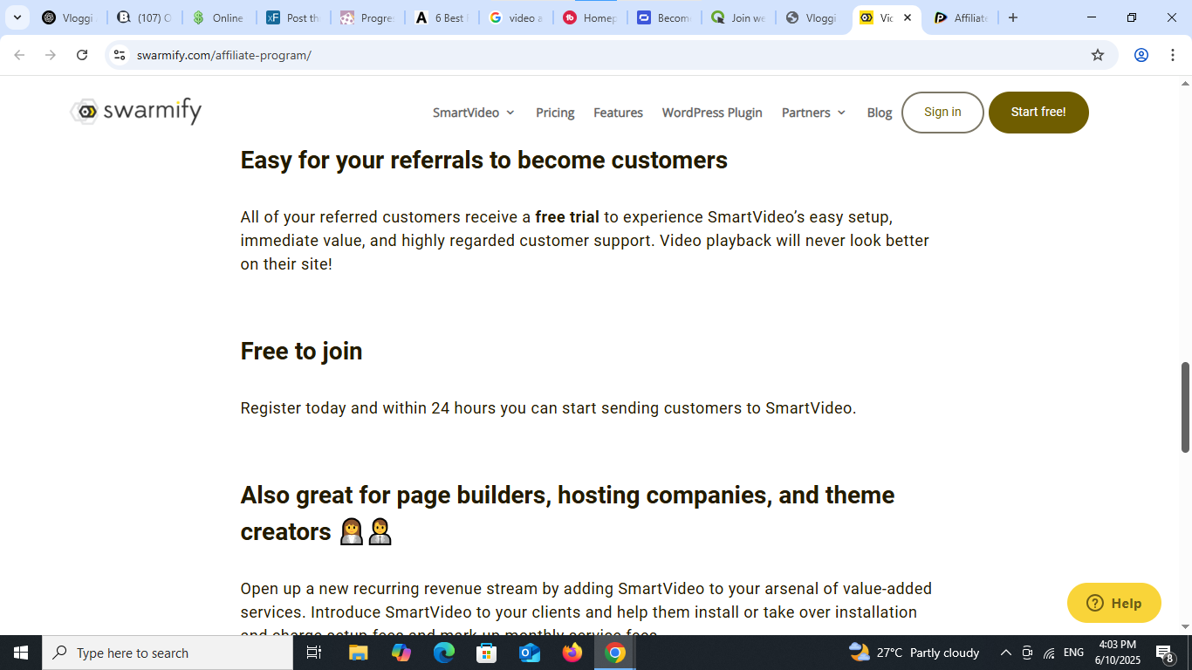Image resolution: width=1192 pixels, height=670 pixels.
Task: Click heading 'Easy for your referrals to become customers'
Action: coord(484,161)
